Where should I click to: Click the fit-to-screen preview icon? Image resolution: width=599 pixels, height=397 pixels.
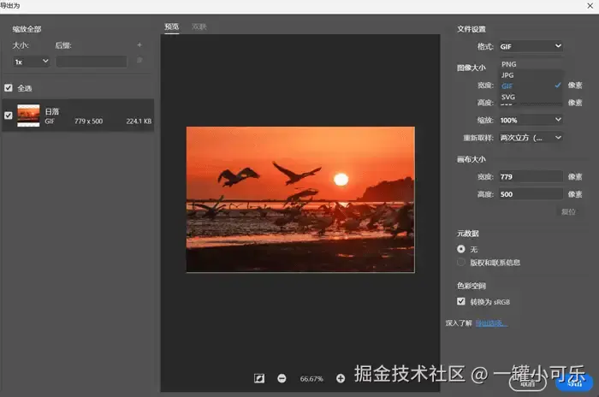point(259,378)
